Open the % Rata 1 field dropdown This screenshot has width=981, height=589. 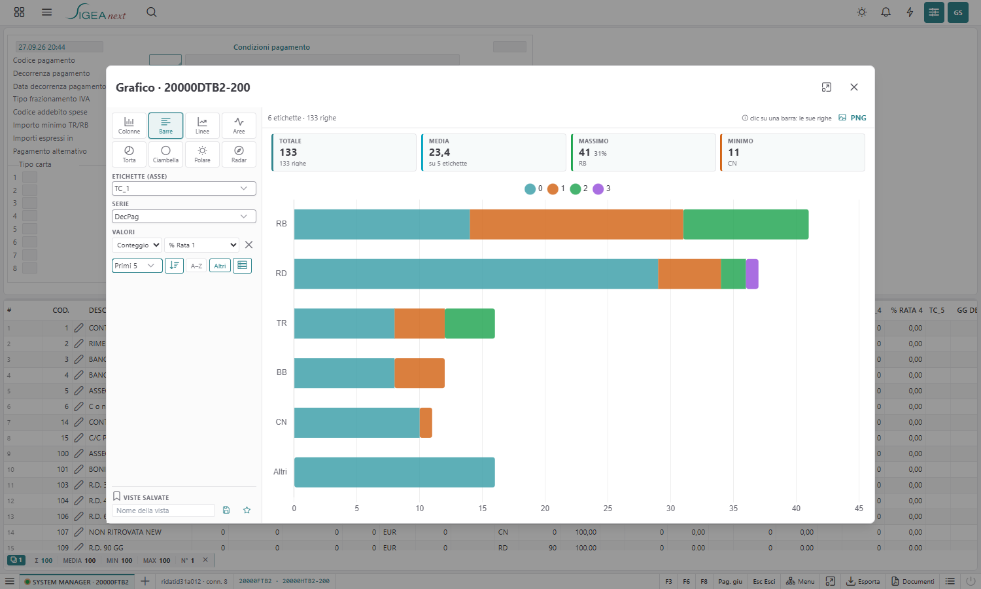coord(201,245)
